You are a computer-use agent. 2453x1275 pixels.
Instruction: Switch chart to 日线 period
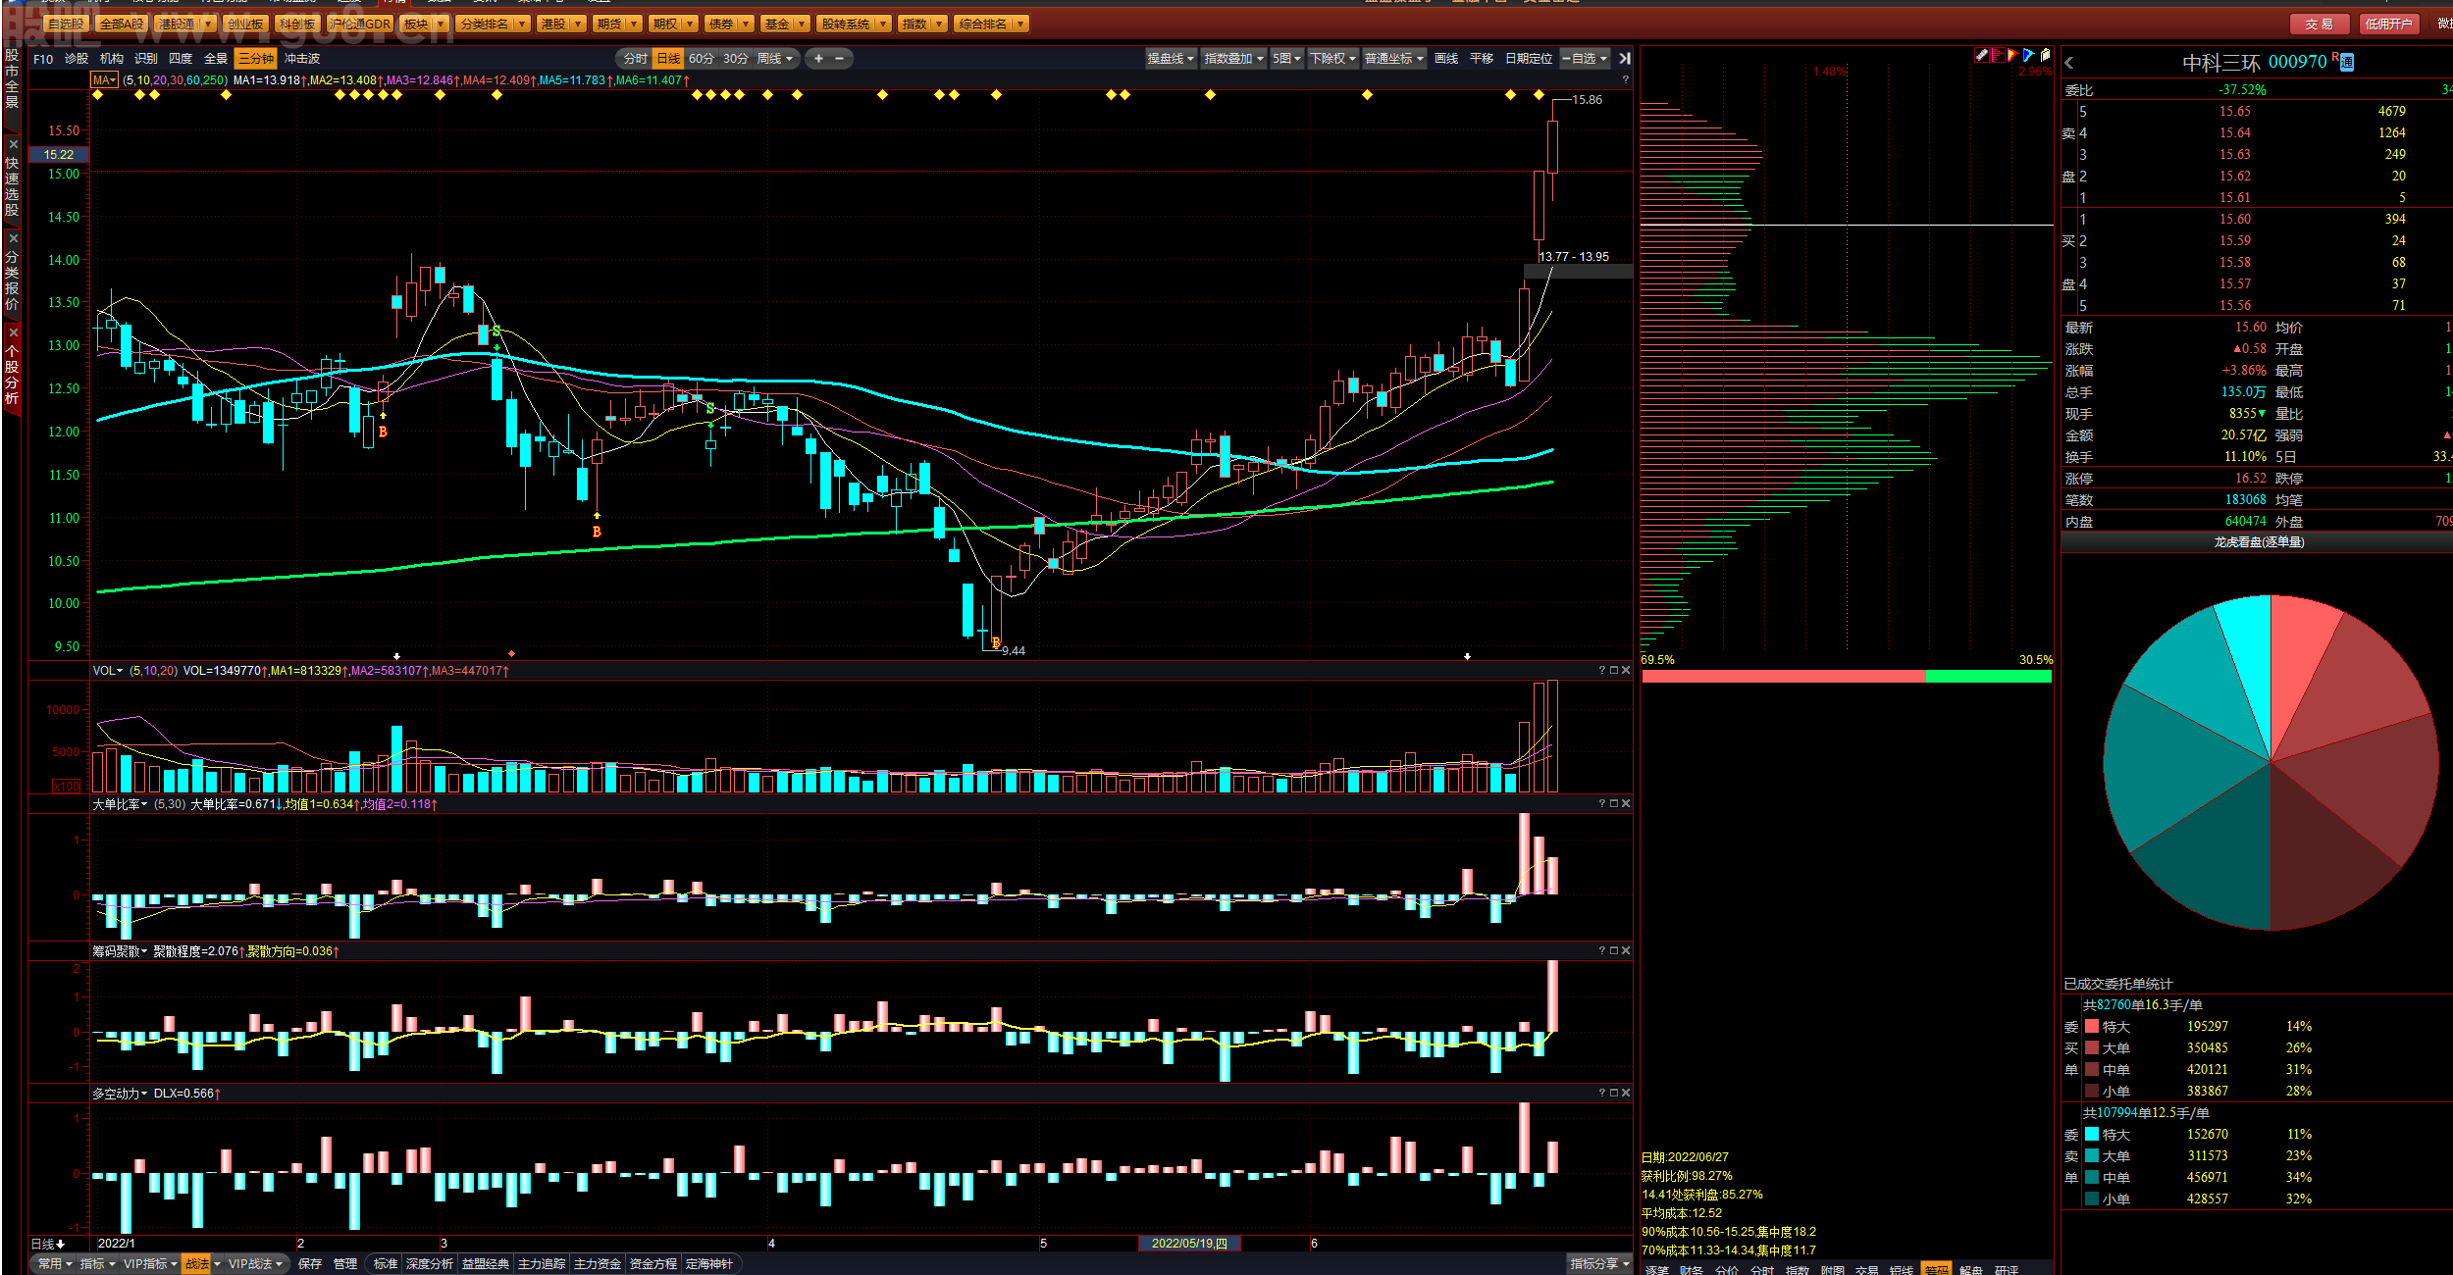point(668,59)
